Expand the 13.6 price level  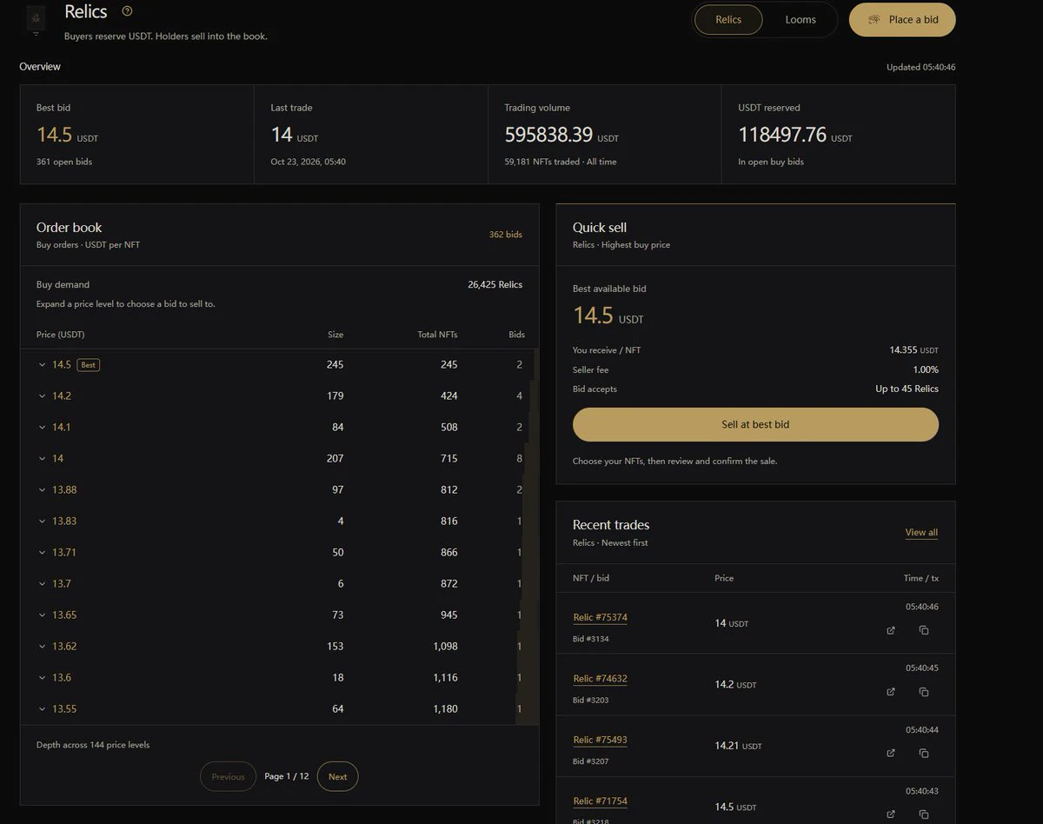[x=279, y=678]
